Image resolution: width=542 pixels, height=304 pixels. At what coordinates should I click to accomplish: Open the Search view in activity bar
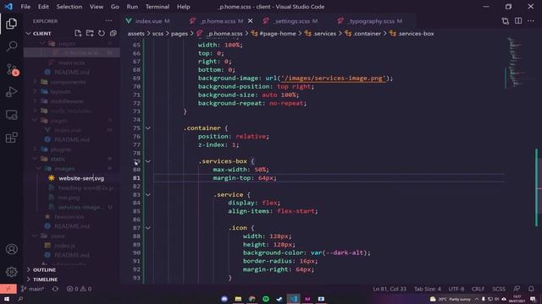pyautogui.click(x=11, y=46)
